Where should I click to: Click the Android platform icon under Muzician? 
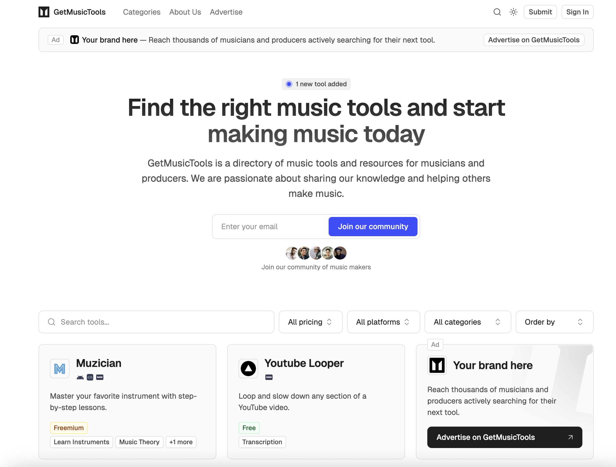(x=80, y=377)
